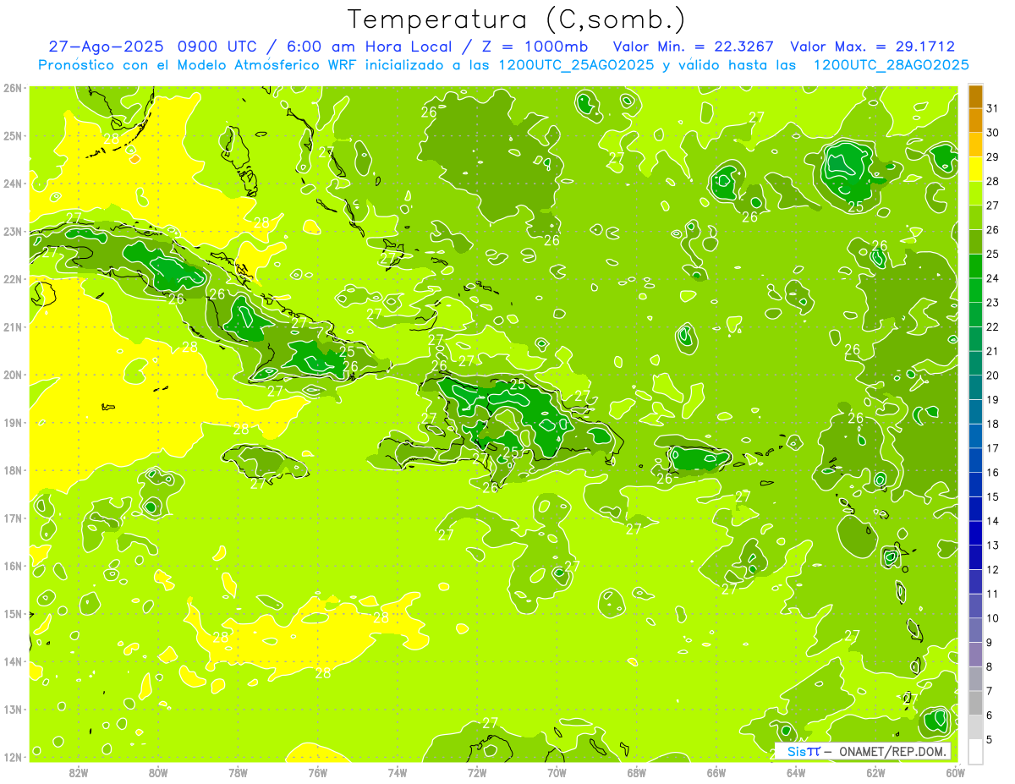
Task: Select the "Valor Max. = 29.1712" value
Action: (x=872, y=47)
